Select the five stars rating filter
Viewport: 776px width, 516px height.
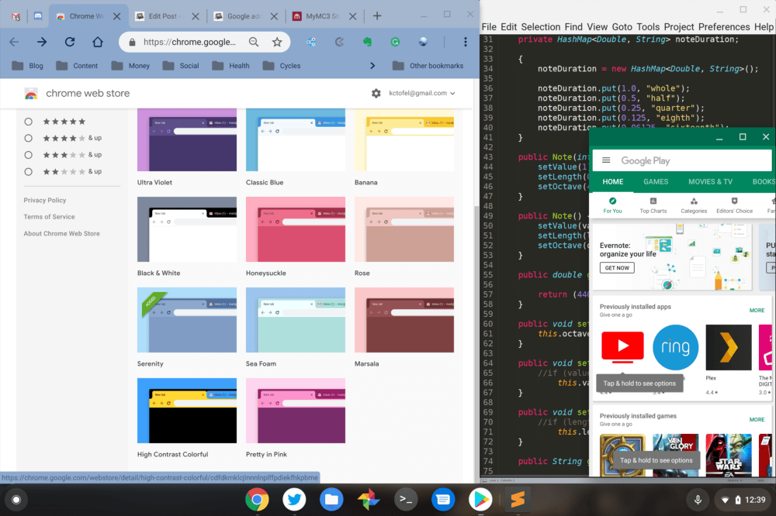coord(29,122)
